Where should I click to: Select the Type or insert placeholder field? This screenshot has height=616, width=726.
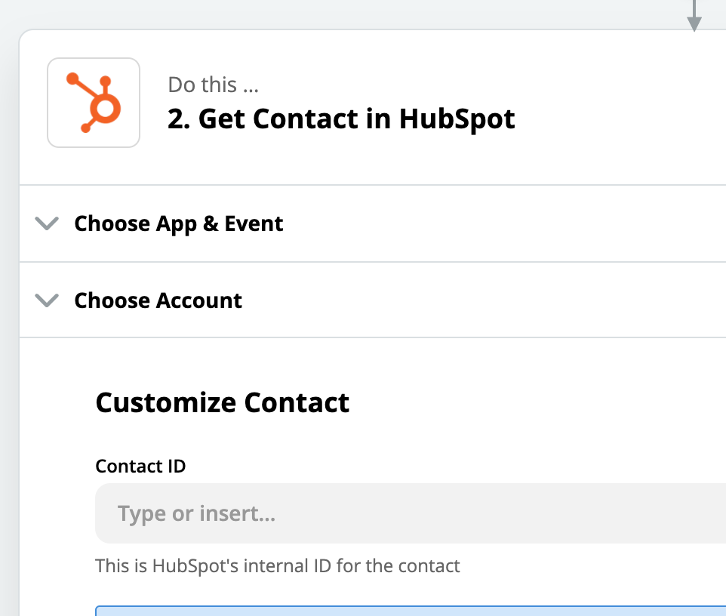pos(197,513)
